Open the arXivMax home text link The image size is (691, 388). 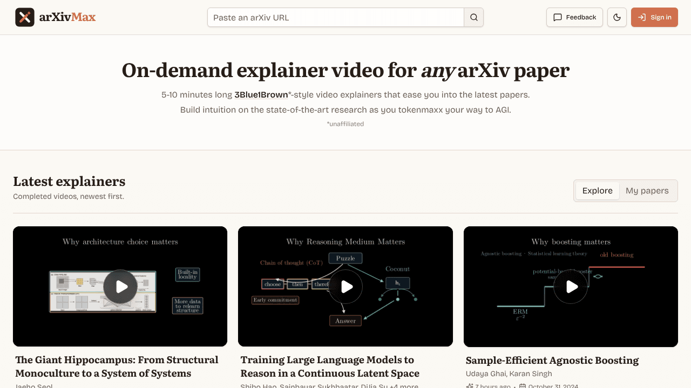coord(67,17)
